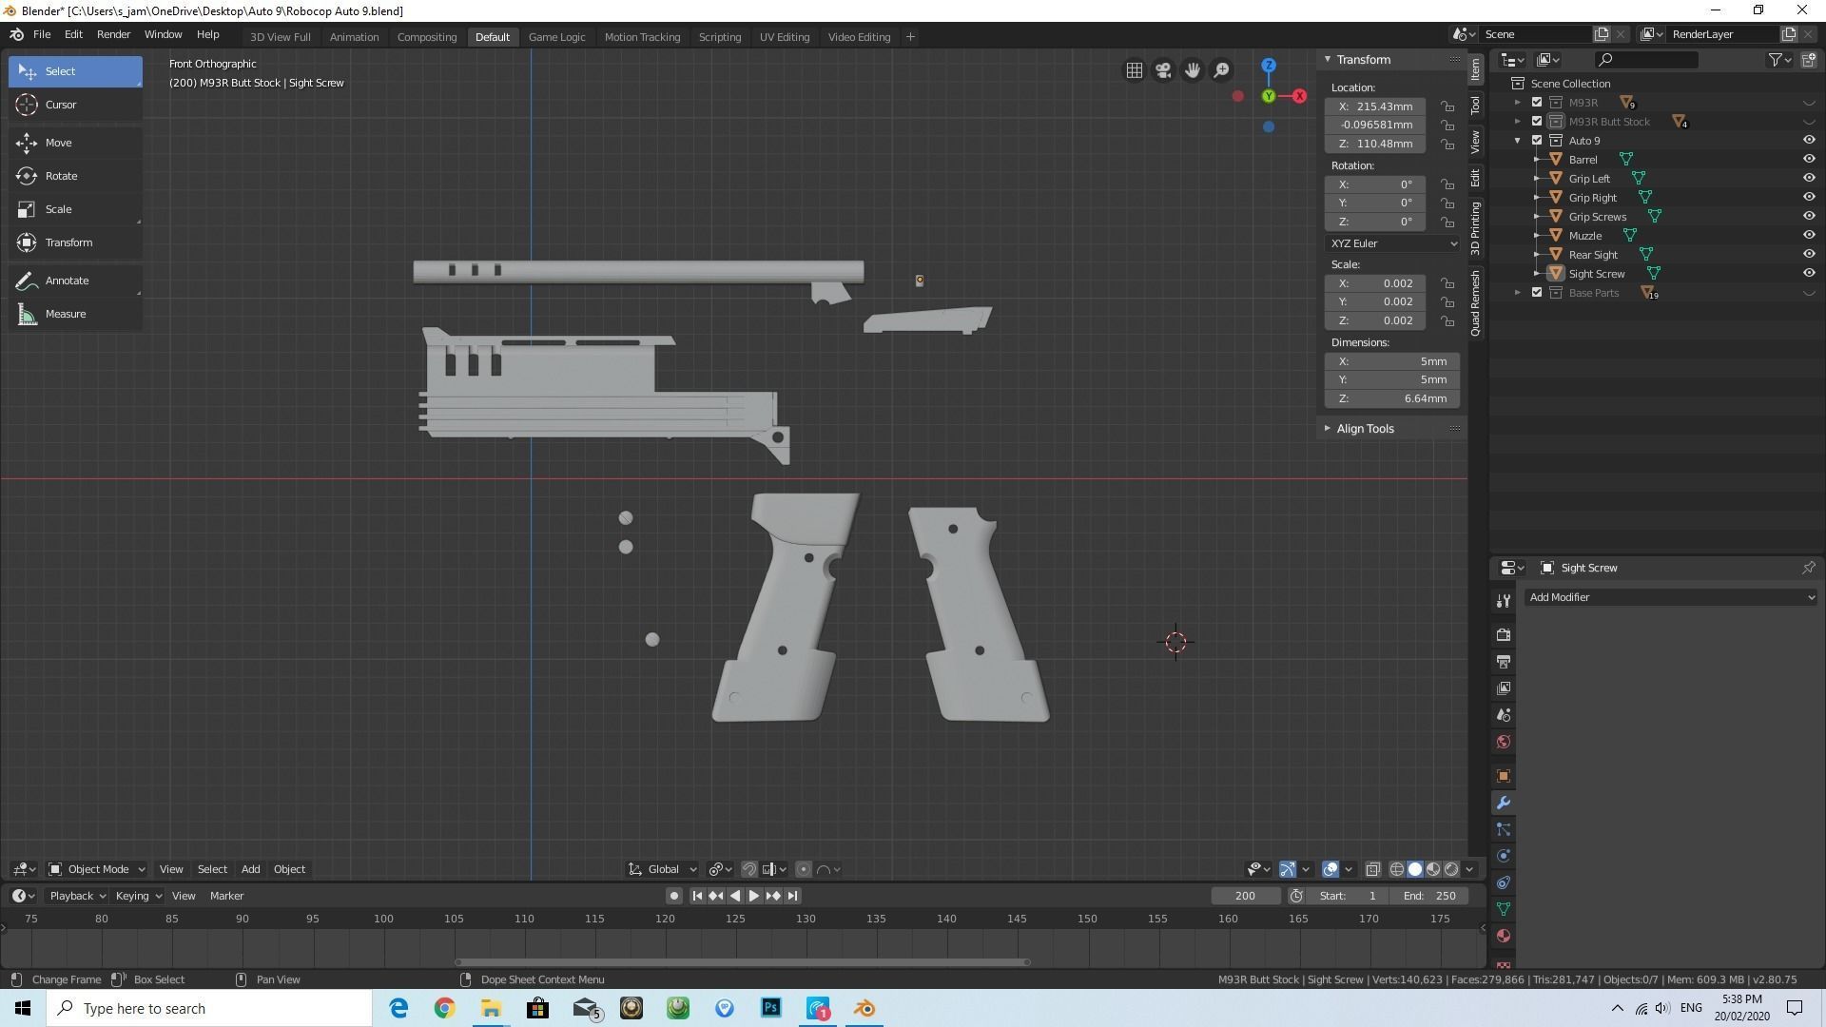The image size is (1826, 1027).
Task: Choose the Rotate tool
Action: (75, 176)
